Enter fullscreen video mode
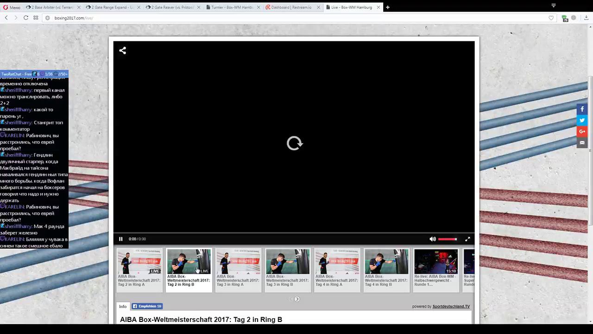Viewport: 593px width, 334px height. click(467, 239)
